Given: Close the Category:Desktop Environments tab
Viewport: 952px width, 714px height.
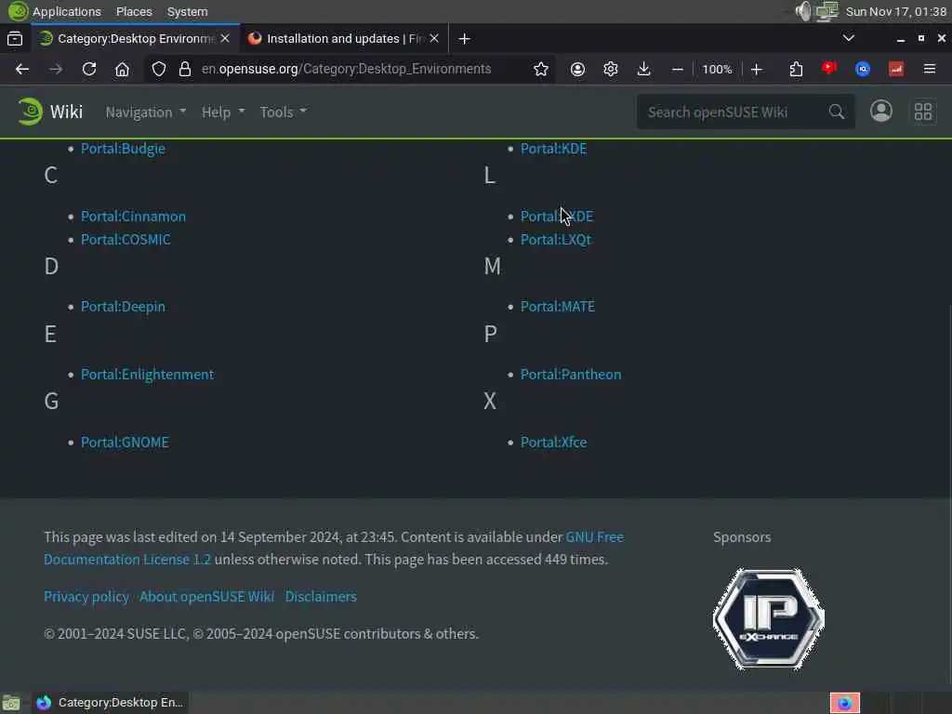Looking at the screenshot, I should pyautogui.click(x=225, y=38).
